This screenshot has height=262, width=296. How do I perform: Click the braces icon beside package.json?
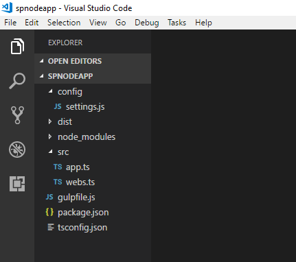pos(49,212)
